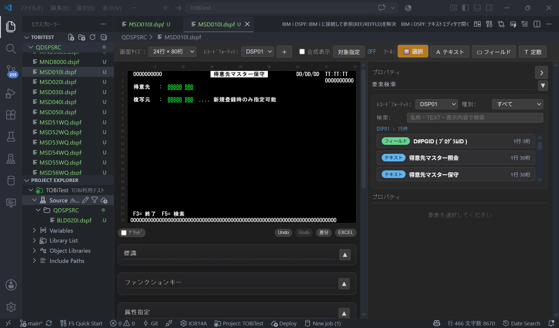Click the split editor right icon
Viewport: 559px width, 328px height.
pos(537,24)
